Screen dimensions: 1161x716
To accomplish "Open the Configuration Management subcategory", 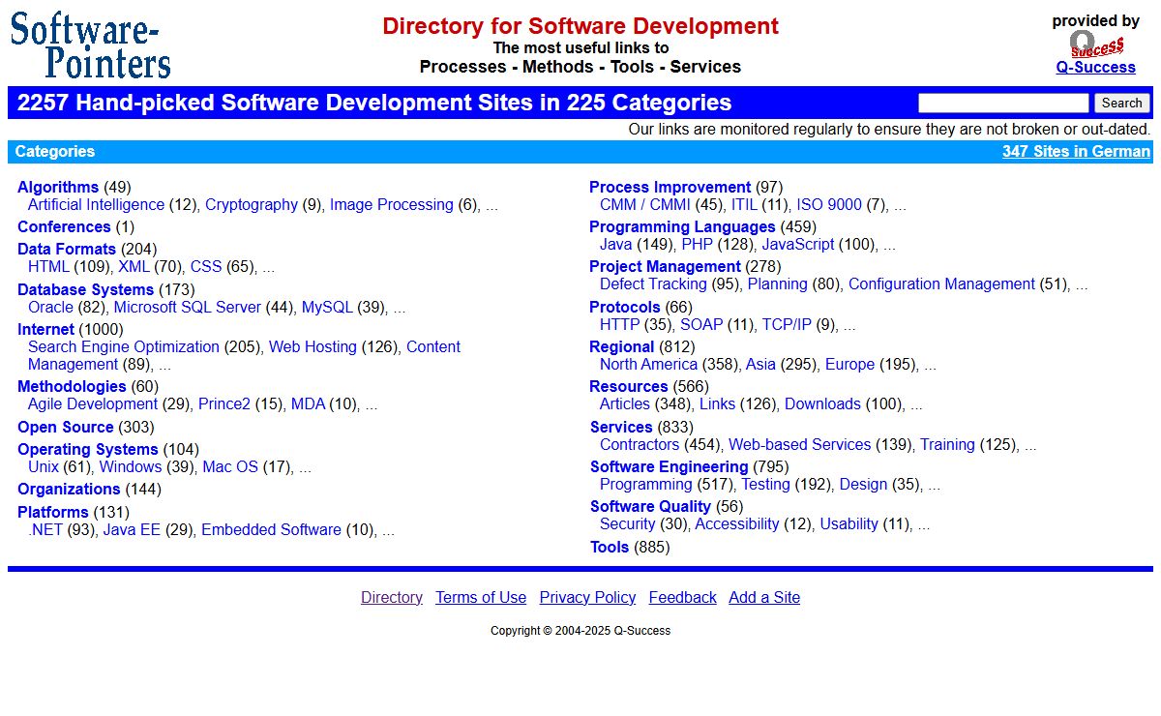I will point(941,284).
